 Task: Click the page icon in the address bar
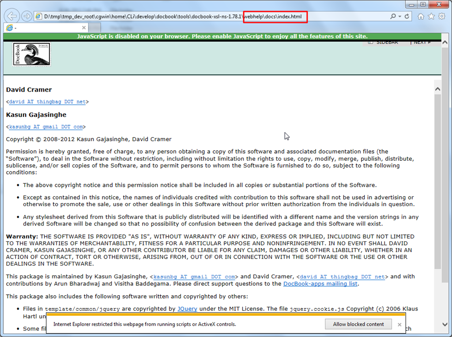pyautogui.click(x=38, y=16)
